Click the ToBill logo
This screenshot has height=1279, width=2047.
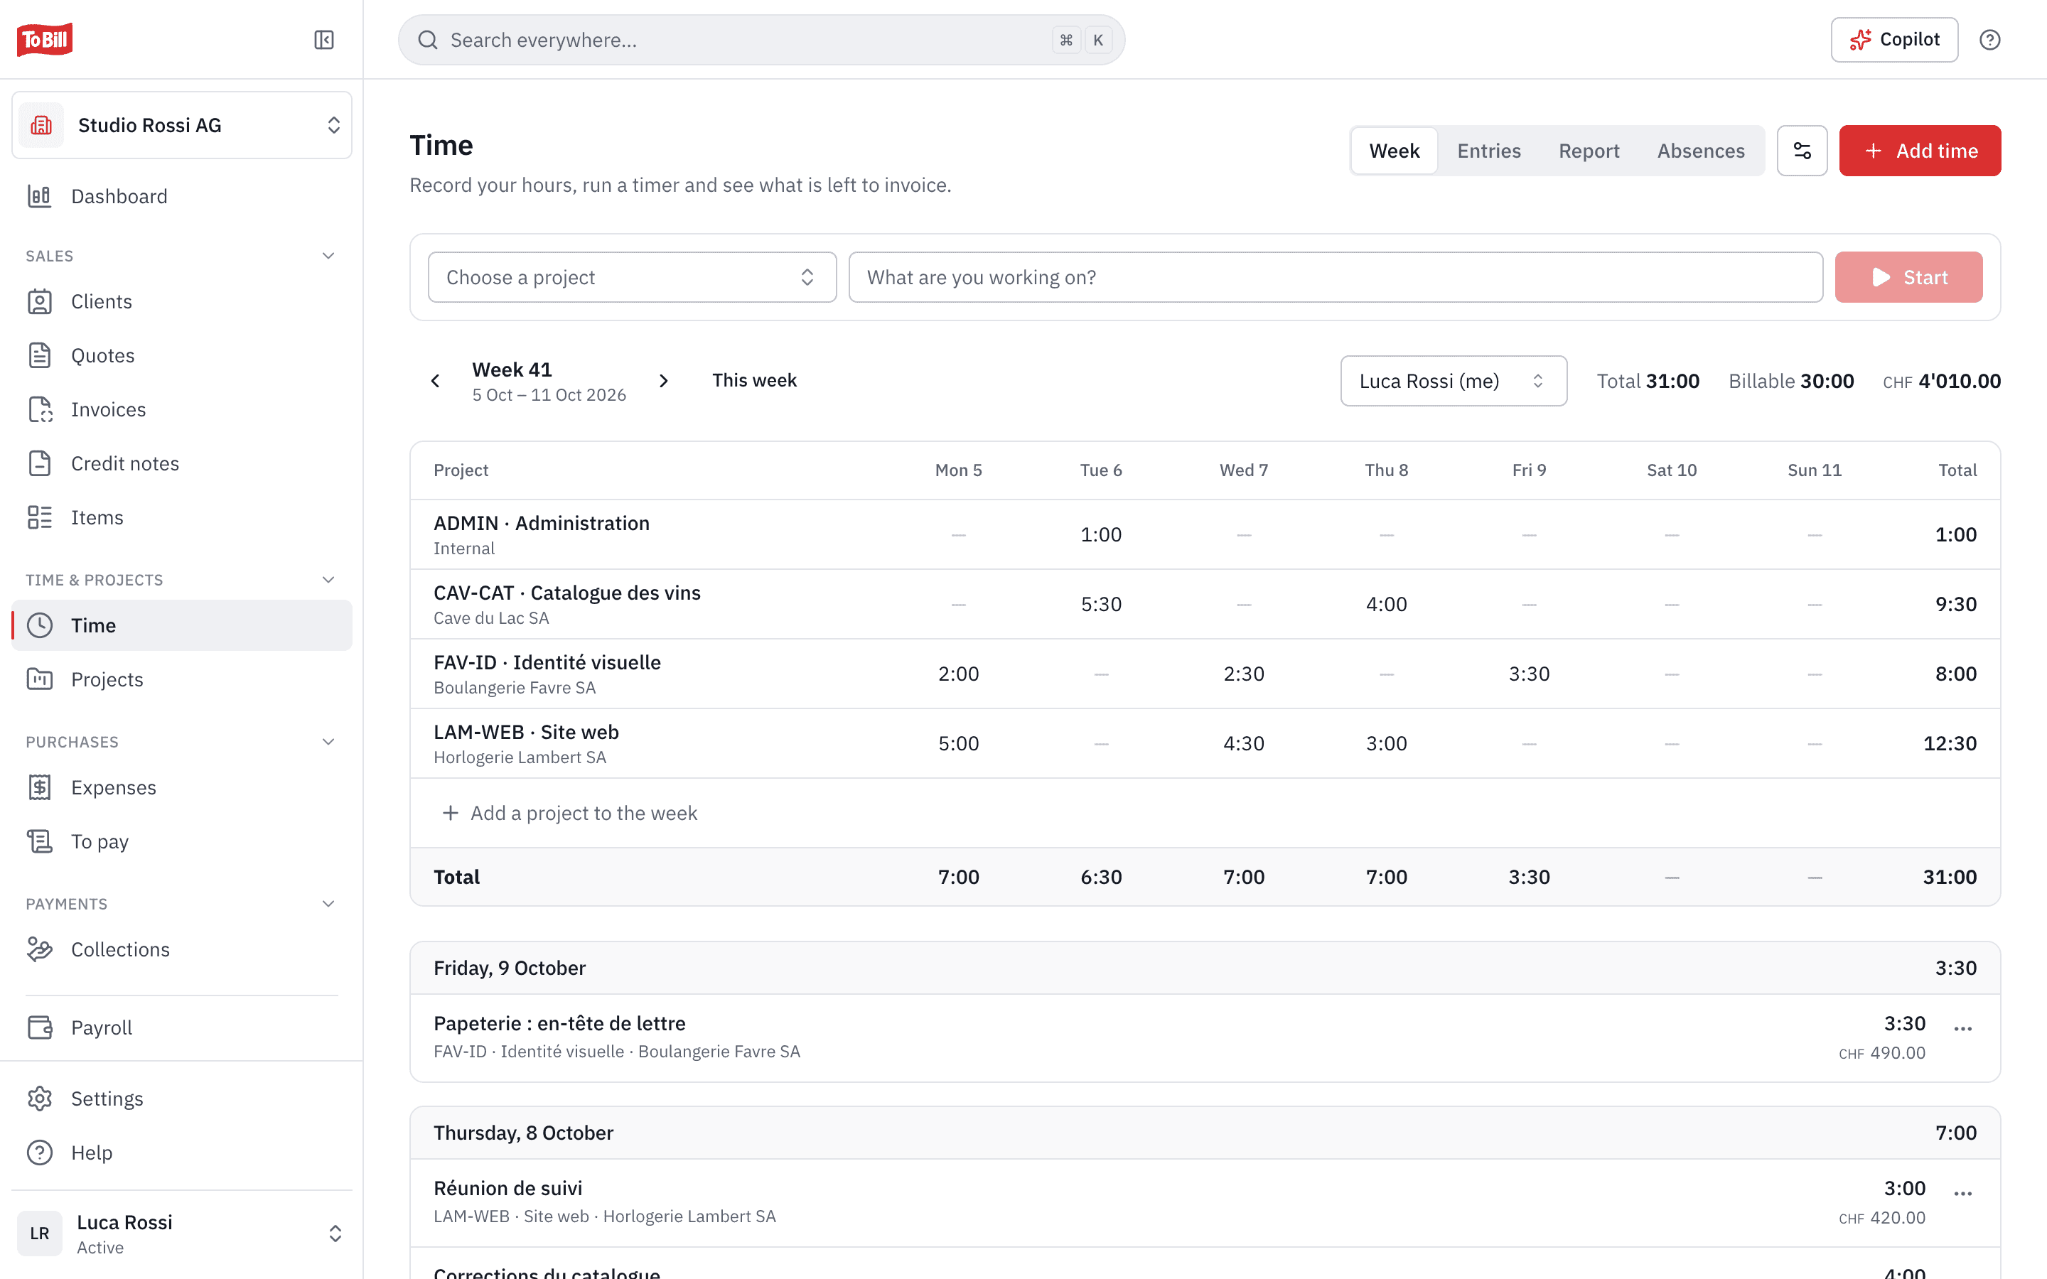click(x=44, y=40)
